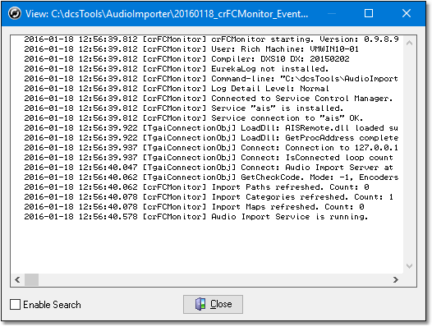This screenshot has width=432, height=327.
Task: Maximize the log viewer window
Action: (369, 13)
